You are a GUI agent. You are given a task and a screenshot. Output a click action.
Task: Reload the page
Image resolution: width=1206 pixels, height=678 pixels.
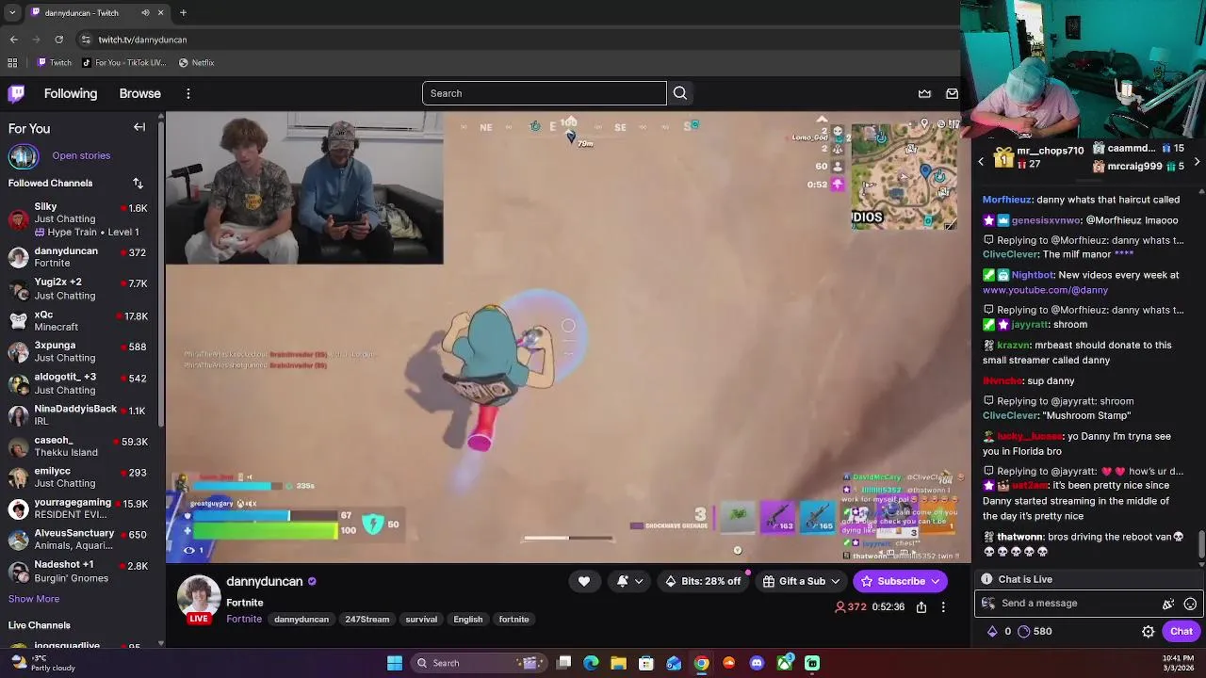58,40
